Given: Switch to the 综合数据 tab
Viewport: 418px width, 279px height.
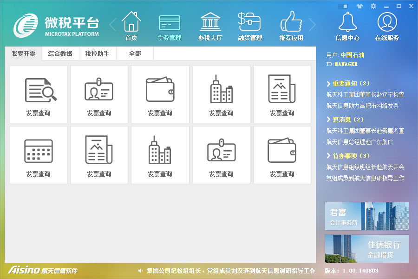Looking at the screenshot, I should (x=60, y=53).
